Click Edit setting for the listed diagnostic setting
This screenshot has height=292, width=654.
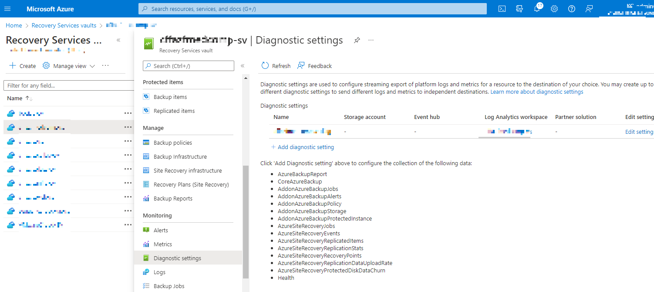coord(639,132)
